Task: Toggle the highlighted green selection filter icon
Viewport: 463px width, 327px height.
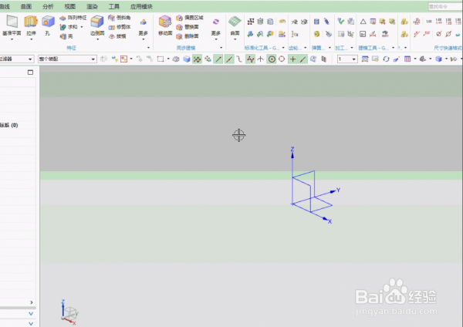Action: point(197,59)
